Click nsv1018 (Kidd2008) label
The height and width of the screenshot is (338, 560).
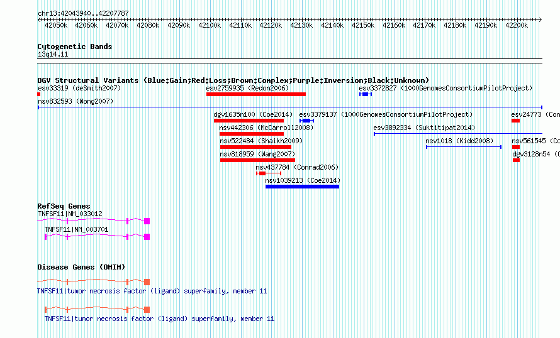[x=459, y=141]
